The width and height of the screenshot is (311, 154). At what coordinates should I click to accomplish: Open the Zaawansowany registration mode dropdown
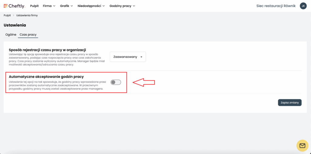click(x=128, y=57)
